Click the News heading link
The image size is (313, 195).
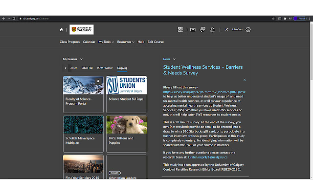point(166,59)
